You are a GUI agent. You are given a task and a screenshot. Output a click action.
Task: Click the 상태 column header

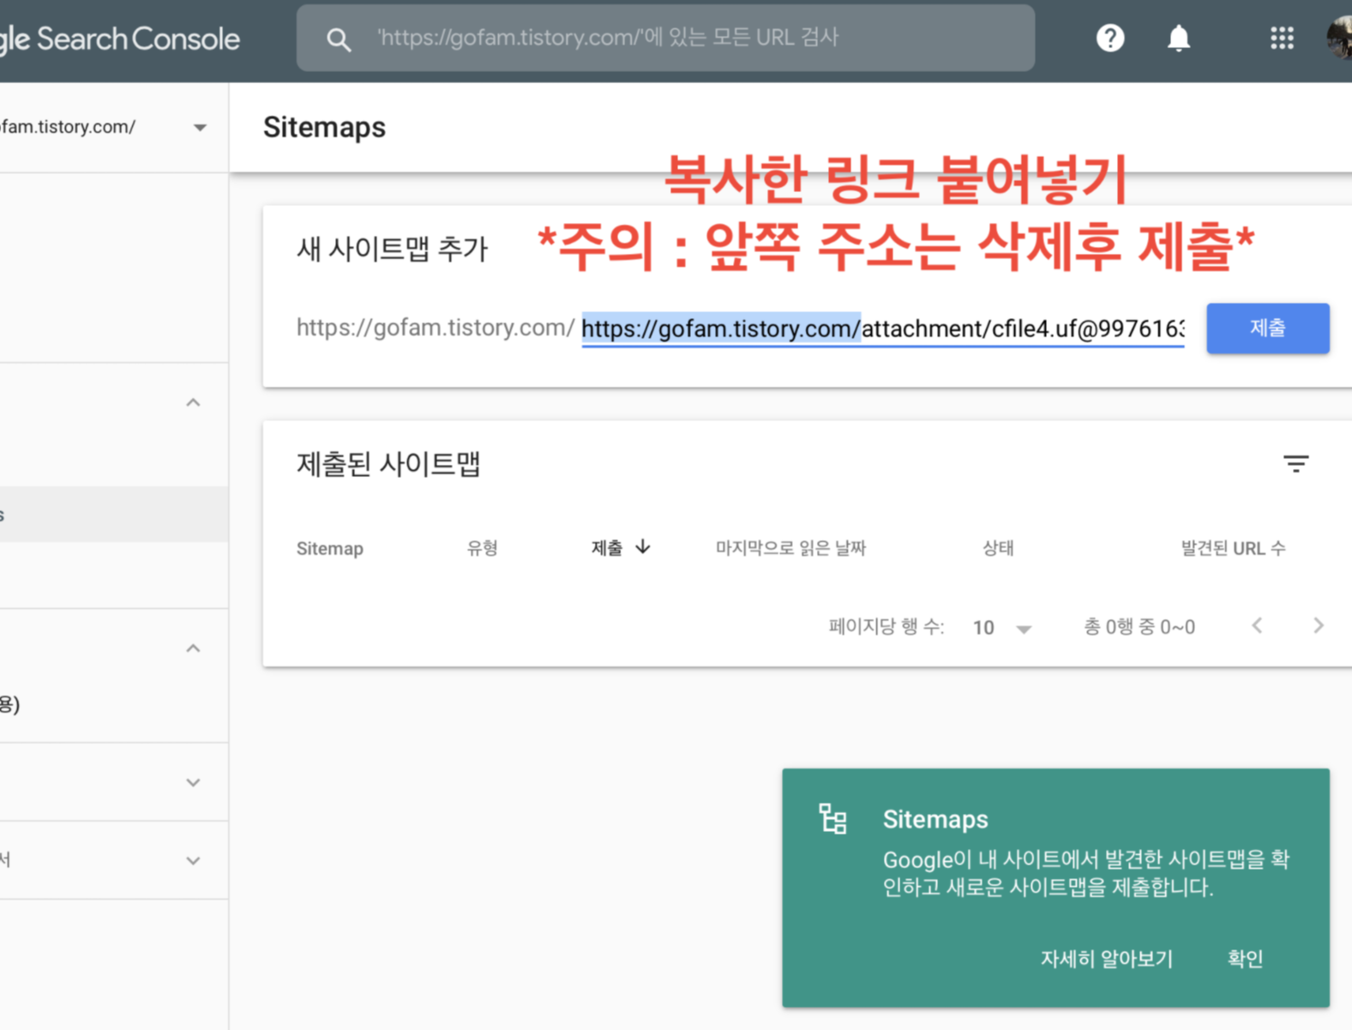(998, 548)
